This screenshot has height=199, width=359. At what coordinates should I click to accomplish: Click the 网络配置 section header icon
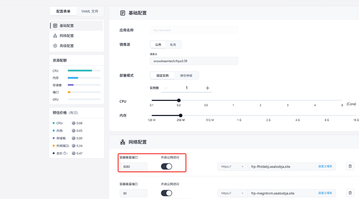point(123,142)
